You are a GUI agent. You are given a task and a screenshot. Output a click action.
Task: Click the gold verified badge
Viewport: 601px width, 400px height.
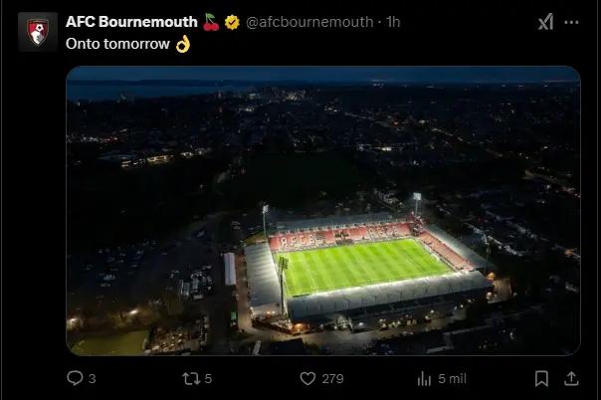coord(232,22)
